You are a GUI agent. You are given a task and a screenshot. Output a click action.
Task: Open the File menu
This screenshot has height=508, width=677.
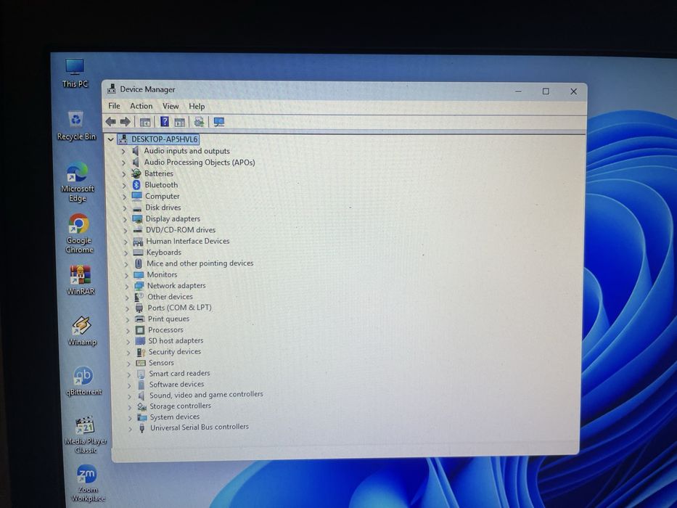pos(114,106)
